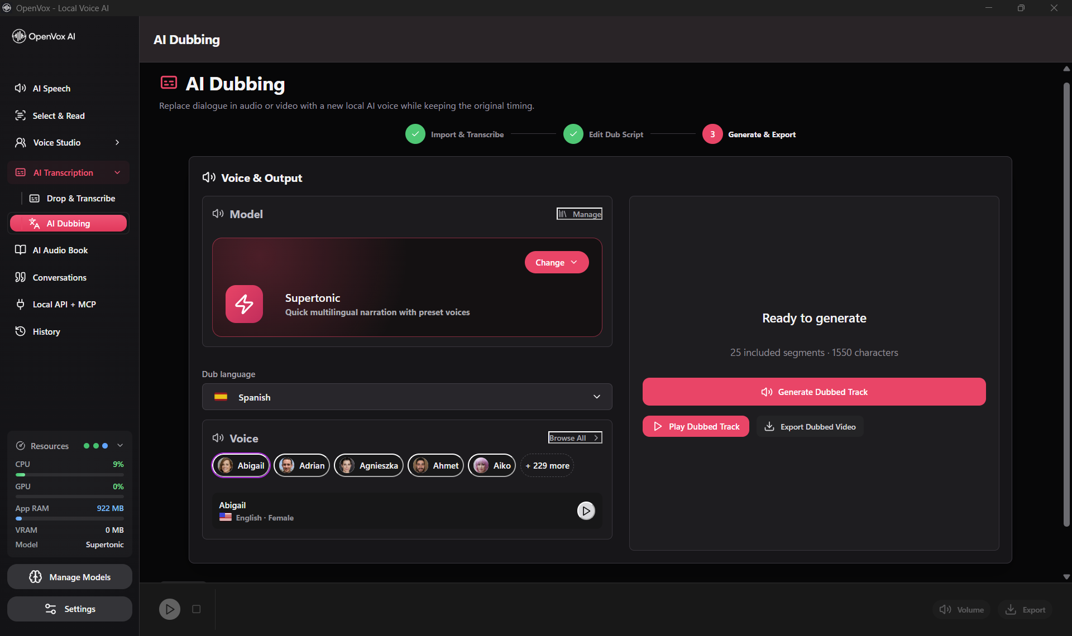
Task: Click the AI Dubbing translate icon
Action: (x=35, y=223)
